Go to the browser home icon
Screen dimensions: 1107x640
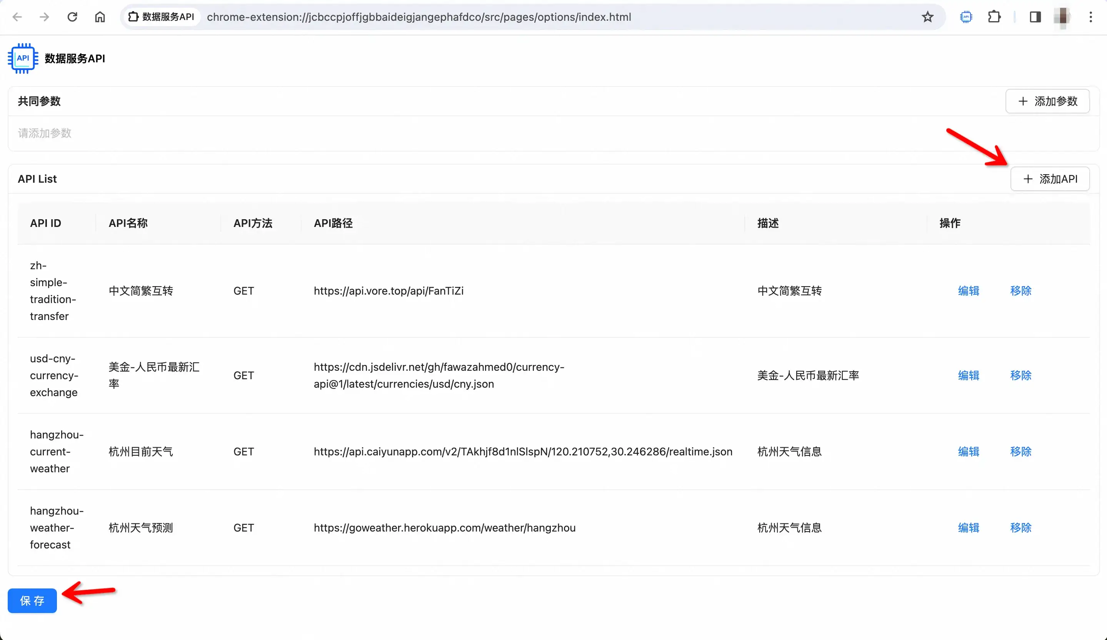[x=100, y=17]
